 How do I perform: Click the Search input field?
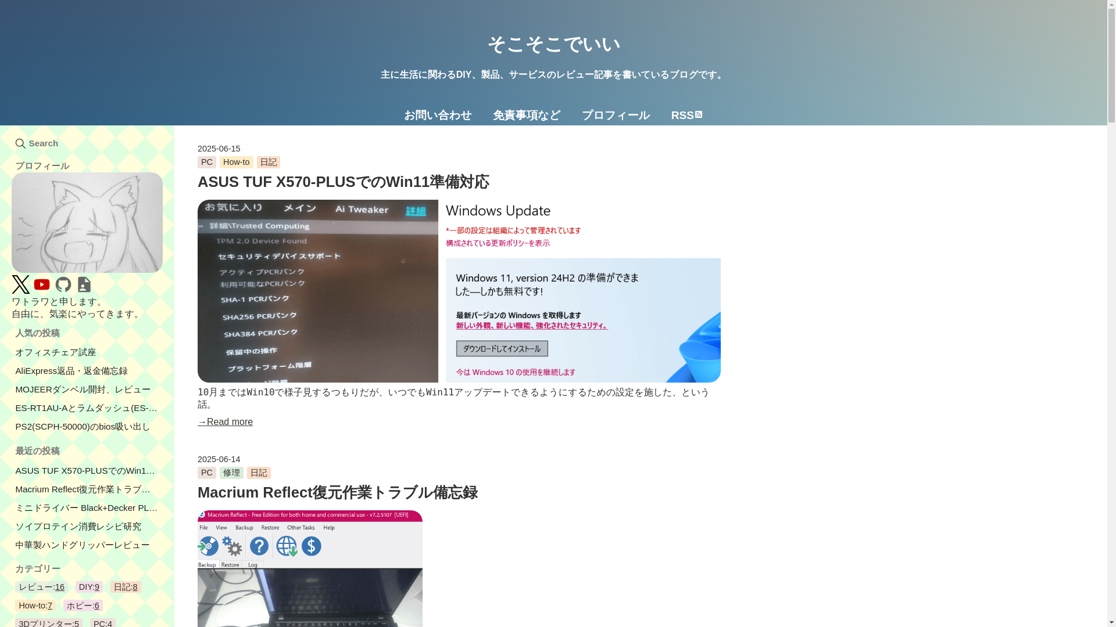pos(87,143)
